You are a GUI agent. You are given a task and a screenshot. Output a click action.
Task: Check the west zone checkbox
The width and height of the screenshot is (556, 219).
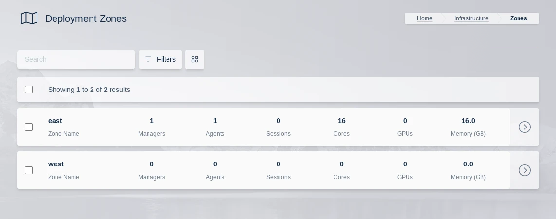click(29, 170)
